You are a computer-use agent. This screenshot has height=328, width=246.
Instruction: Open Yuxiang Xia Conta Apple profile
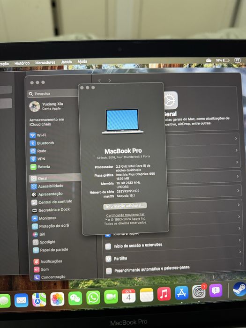46,106
